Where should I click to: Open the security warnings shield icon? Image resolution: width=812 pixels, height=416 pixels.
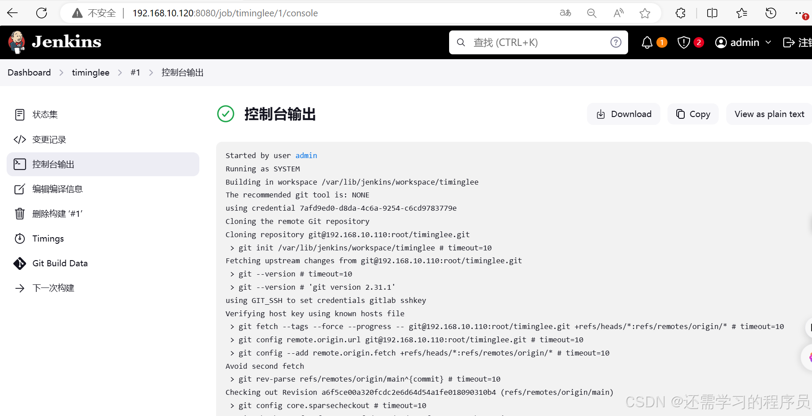(683, 42)
